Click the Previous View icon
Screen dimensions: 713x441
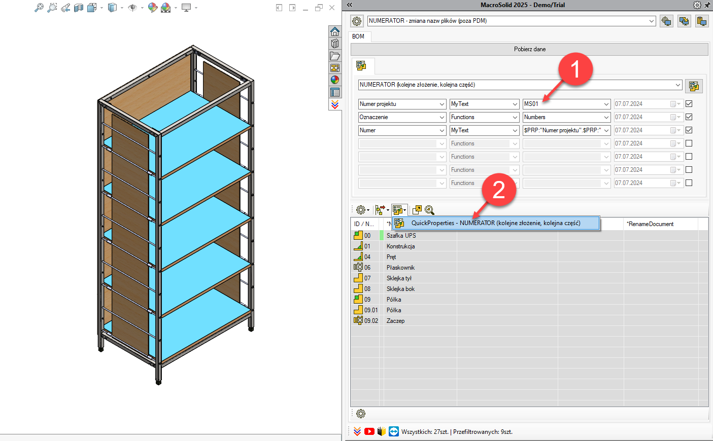[x=65, y=8]
